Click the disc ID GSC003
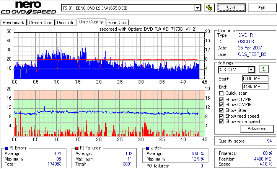This screenshot has height=169, width=277. point(246,42)
